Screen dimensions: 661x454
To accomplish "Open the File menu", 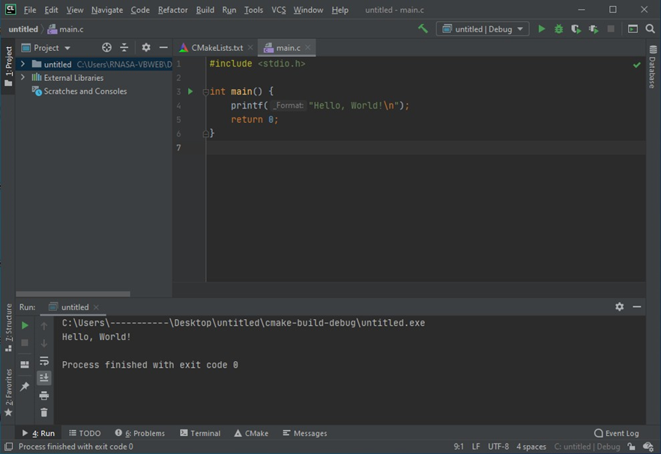I will click(x=29, y=10).
